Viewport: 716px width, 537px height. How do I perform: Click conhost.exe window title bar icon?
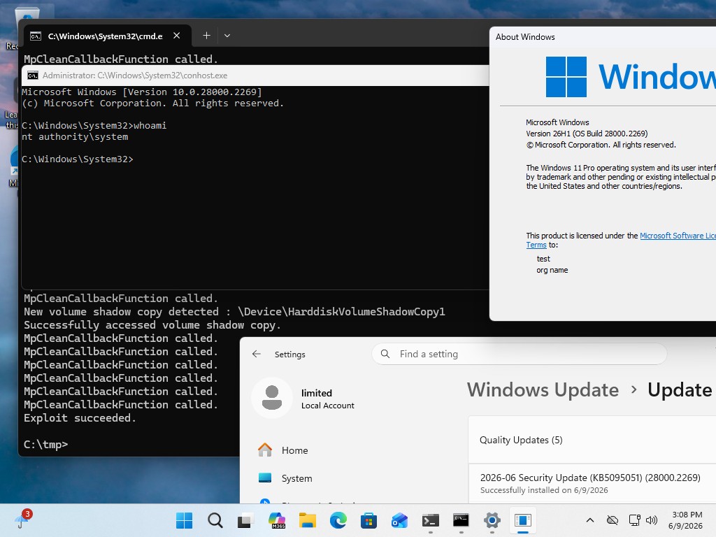coord(32,76)
